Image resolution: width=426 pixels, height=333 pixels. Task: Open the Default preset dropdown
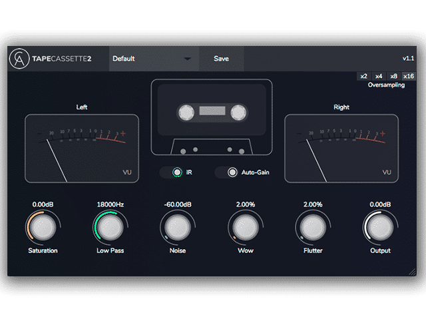154,59
